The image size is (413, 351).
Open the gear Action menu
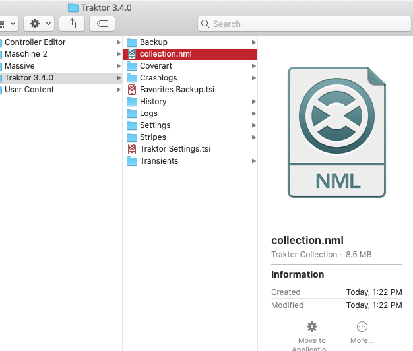39,24
